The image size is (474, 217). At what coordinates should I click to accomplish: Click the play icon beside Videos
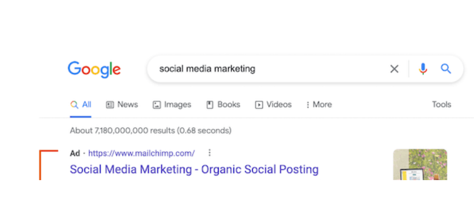(x=259, y=105)
